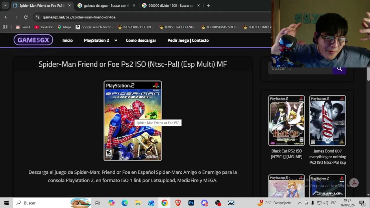This screenshot has width=370, height=208.
Task: Open the Inicio menu item
Action: pyautogui.click(x=67, y=40)
